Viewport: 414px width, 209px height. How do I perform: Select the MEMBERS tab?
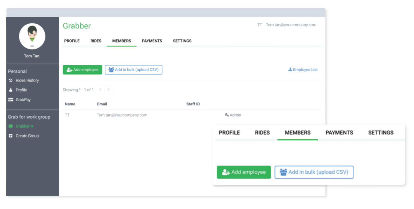(121, 41)
